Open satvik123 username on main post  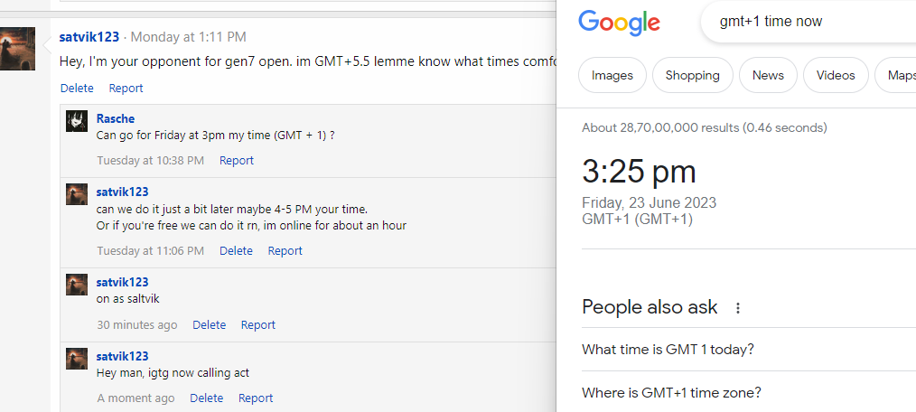[89, 37]
